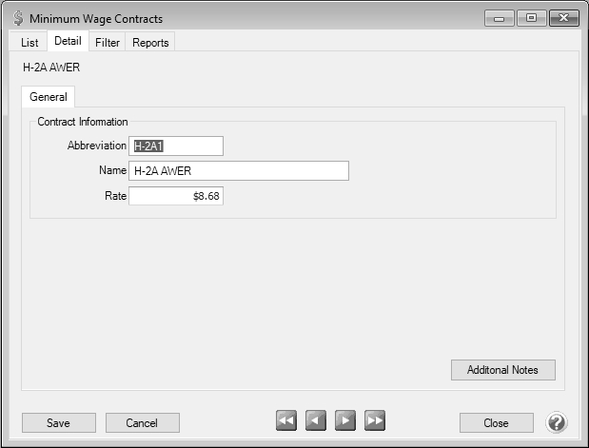Jump to the last record
589x448 pixels.
(375, 421)
